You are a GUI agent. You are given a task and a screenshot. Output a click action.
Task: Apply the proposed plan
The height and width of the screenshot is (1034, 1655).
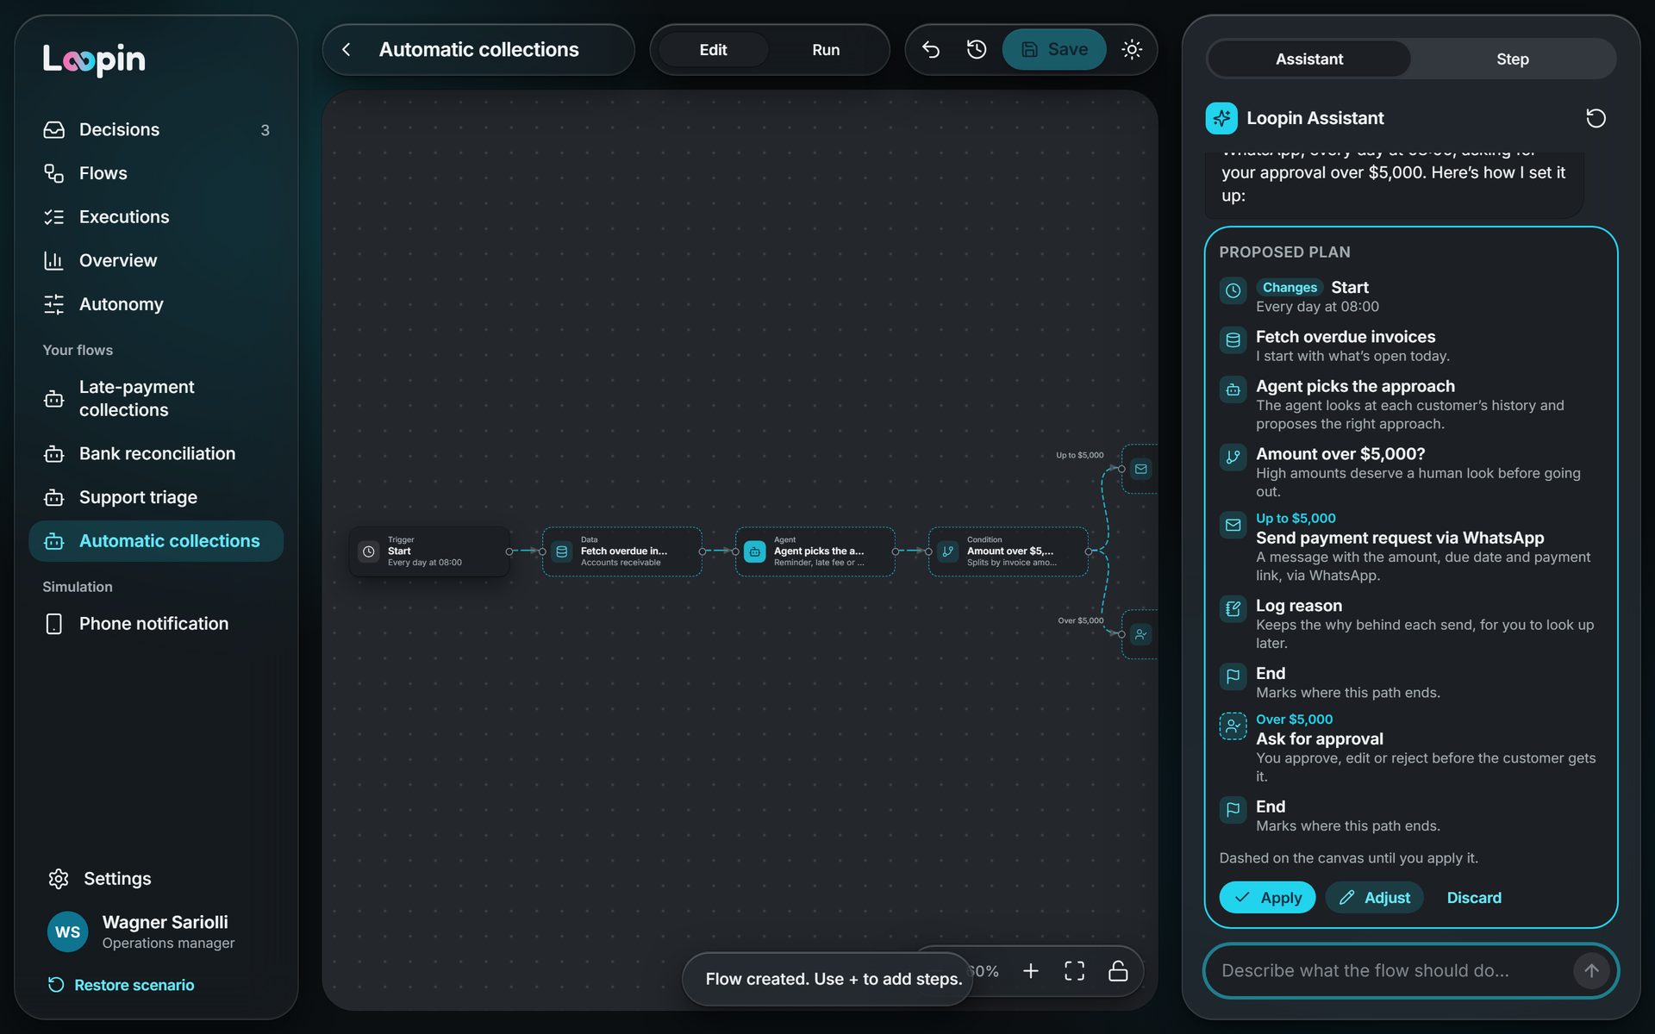(x=1267, y=897)
